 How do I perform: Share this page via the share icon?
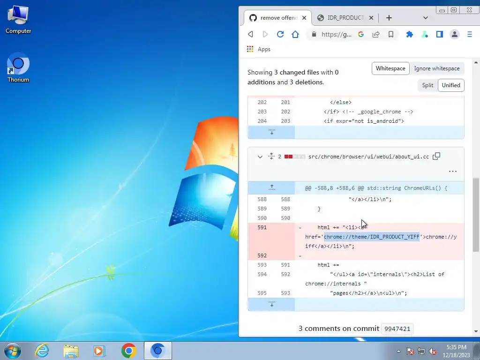[x=376, y=34]
